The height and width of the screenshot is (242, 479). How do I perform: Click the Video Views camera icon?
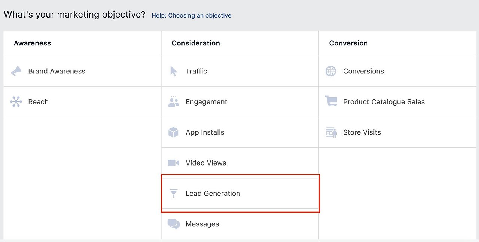pyautogui.click(x=173, y=163)
